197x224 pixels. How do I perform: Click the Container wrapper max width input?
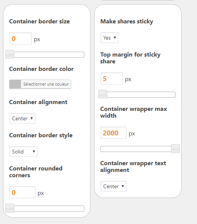click(x=113, y=133)
